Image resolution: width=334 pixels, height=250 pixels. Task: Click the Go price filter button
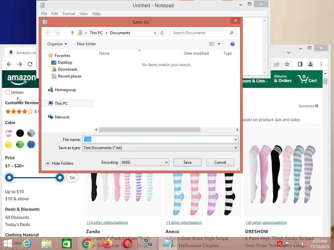point(72,178)
